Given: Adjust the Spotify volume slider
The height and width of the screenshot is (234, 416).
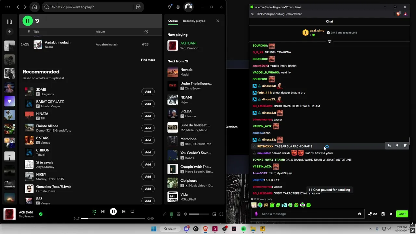Looking at the screenshot, I should (x=199, y=214).
